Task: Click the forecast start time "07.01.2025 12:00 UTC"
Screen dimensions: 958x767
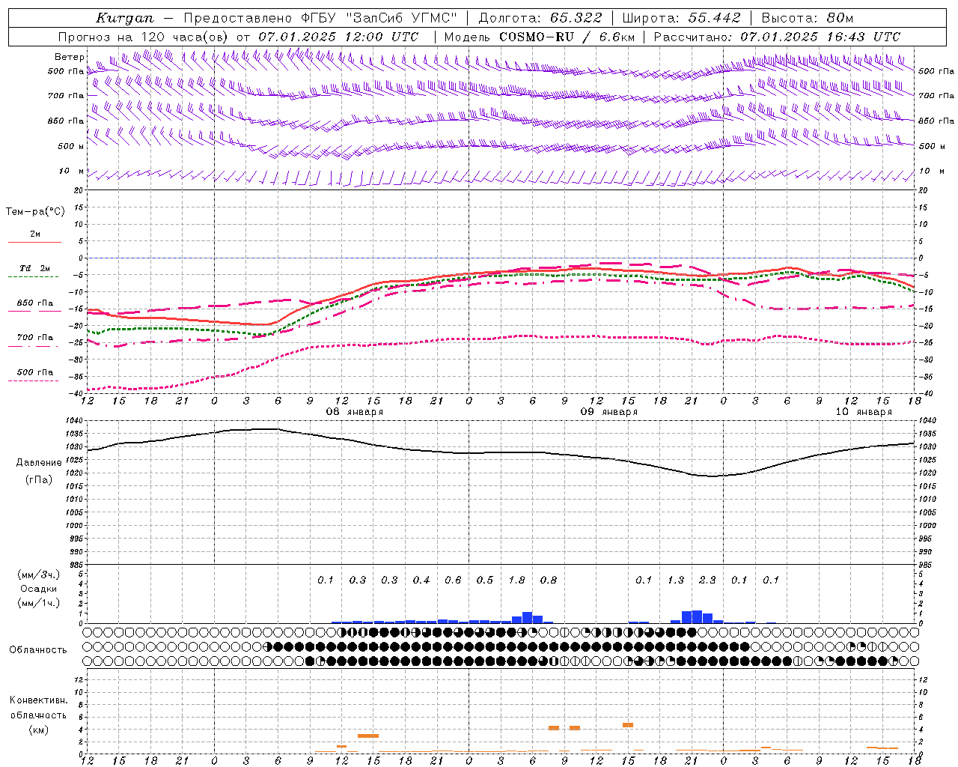Action: coord(338,37)
